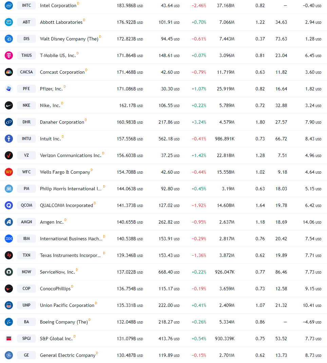Open Verizon Communications Inc. link

pyautogui.click(x=71, y=156)
